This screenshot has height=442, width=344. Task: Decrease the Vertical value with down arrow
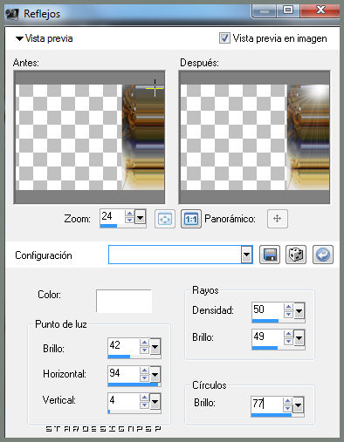144,405
